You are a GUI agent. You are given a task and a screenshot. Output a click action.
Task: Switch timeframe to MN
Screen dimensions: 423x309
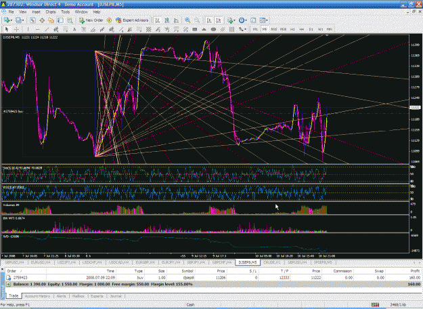(330, 29)
